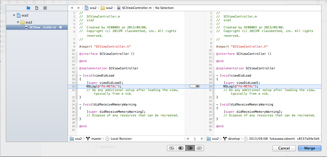Click right pane [super didReceiveMemoryWarning] line
The height and width of the screenshot is (157, 327).
point(253,112)
